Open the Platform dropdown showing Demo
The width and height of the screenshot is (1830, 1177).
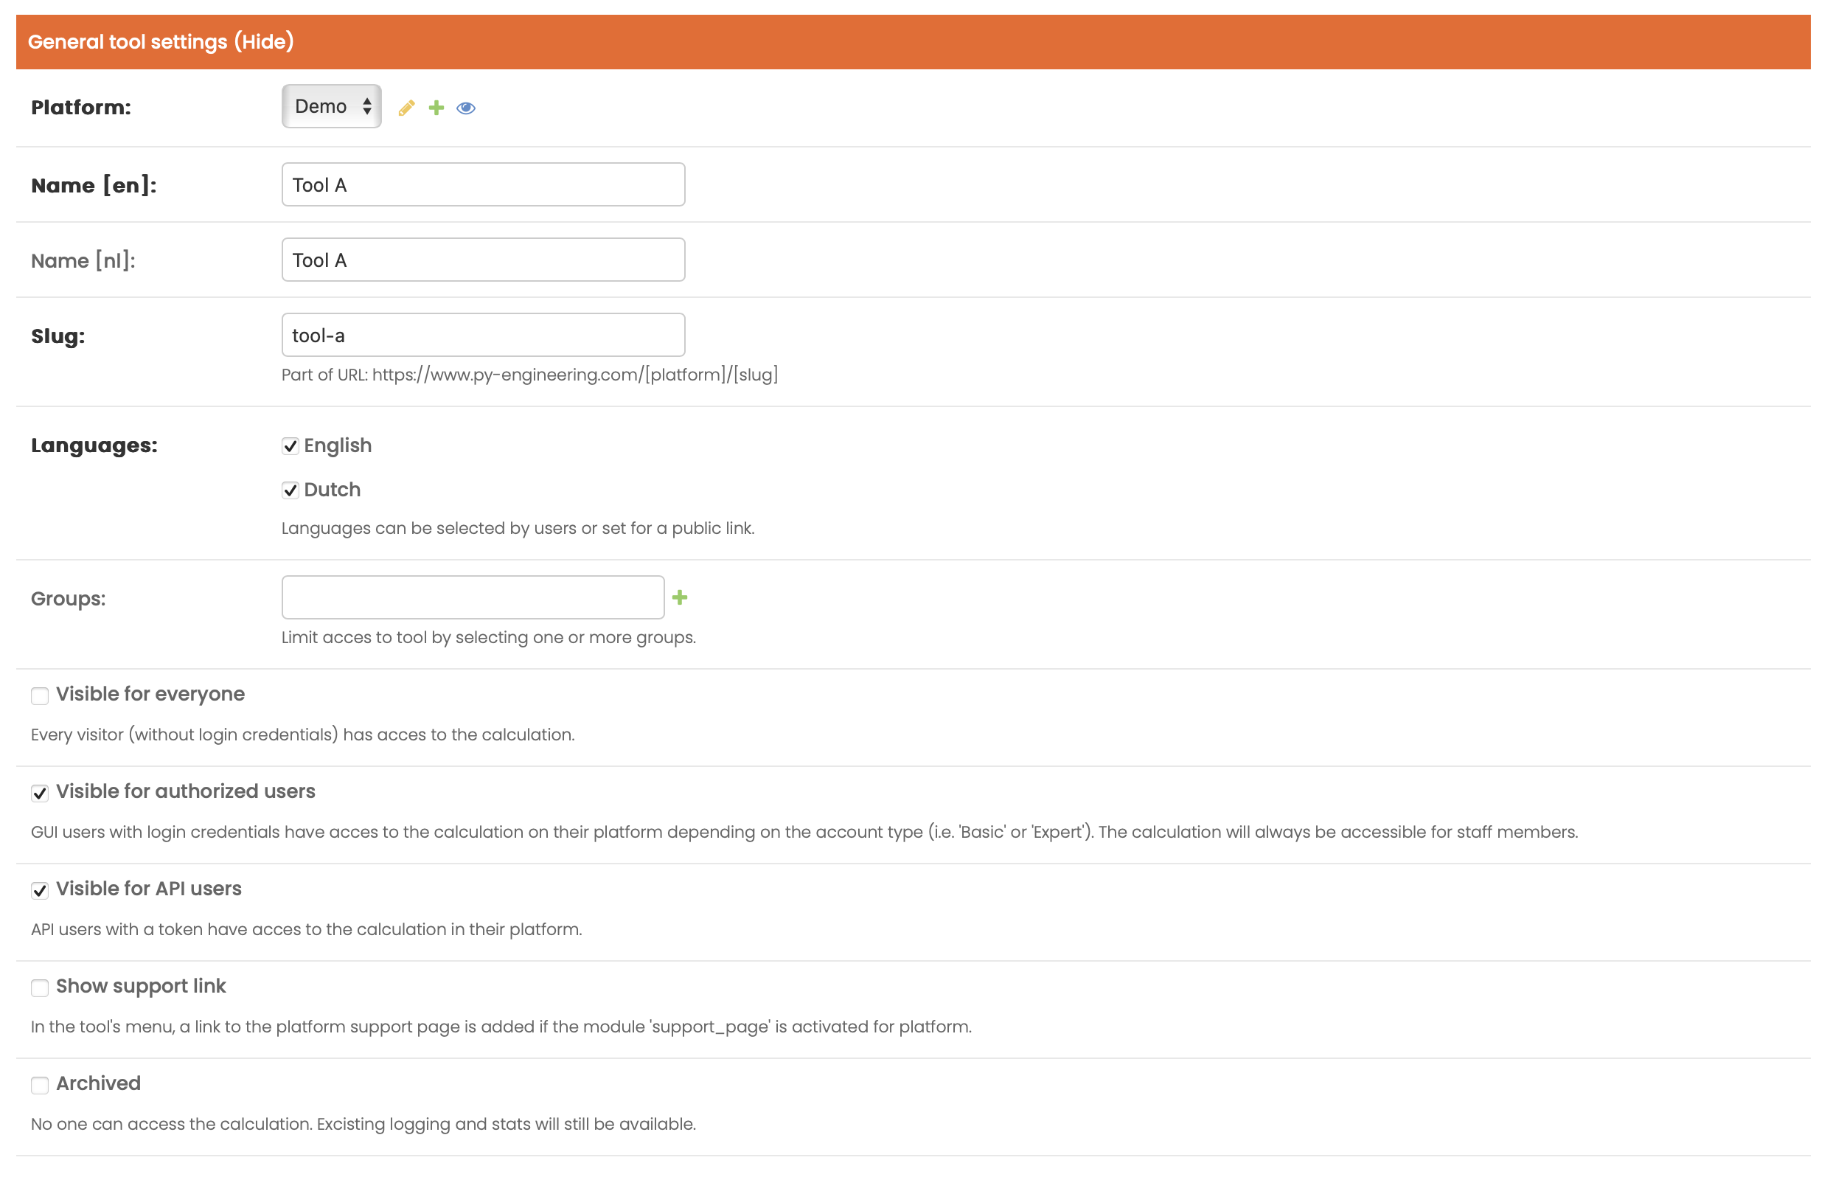pyautogui.click(x=332, y=106)
